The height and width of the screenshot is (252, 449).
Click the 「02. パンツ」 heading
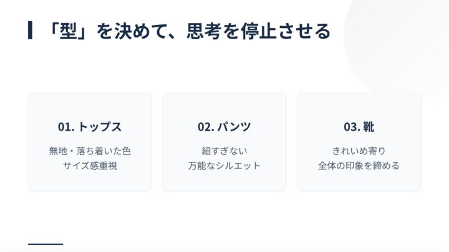224,127
